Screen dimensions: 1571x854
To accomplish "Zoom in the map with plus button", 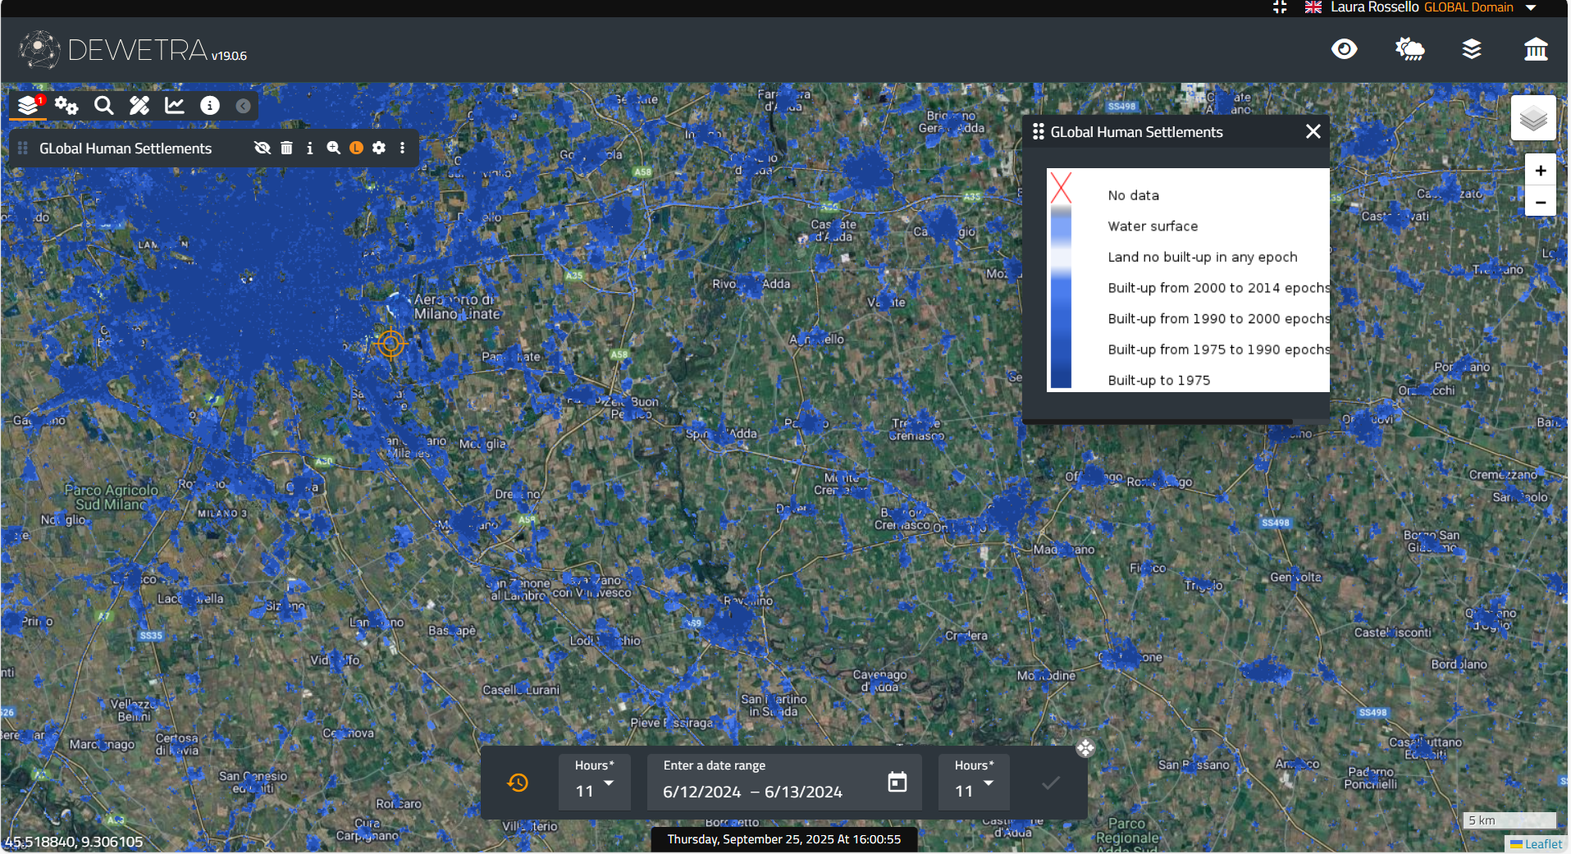I will click(1540, 171).
